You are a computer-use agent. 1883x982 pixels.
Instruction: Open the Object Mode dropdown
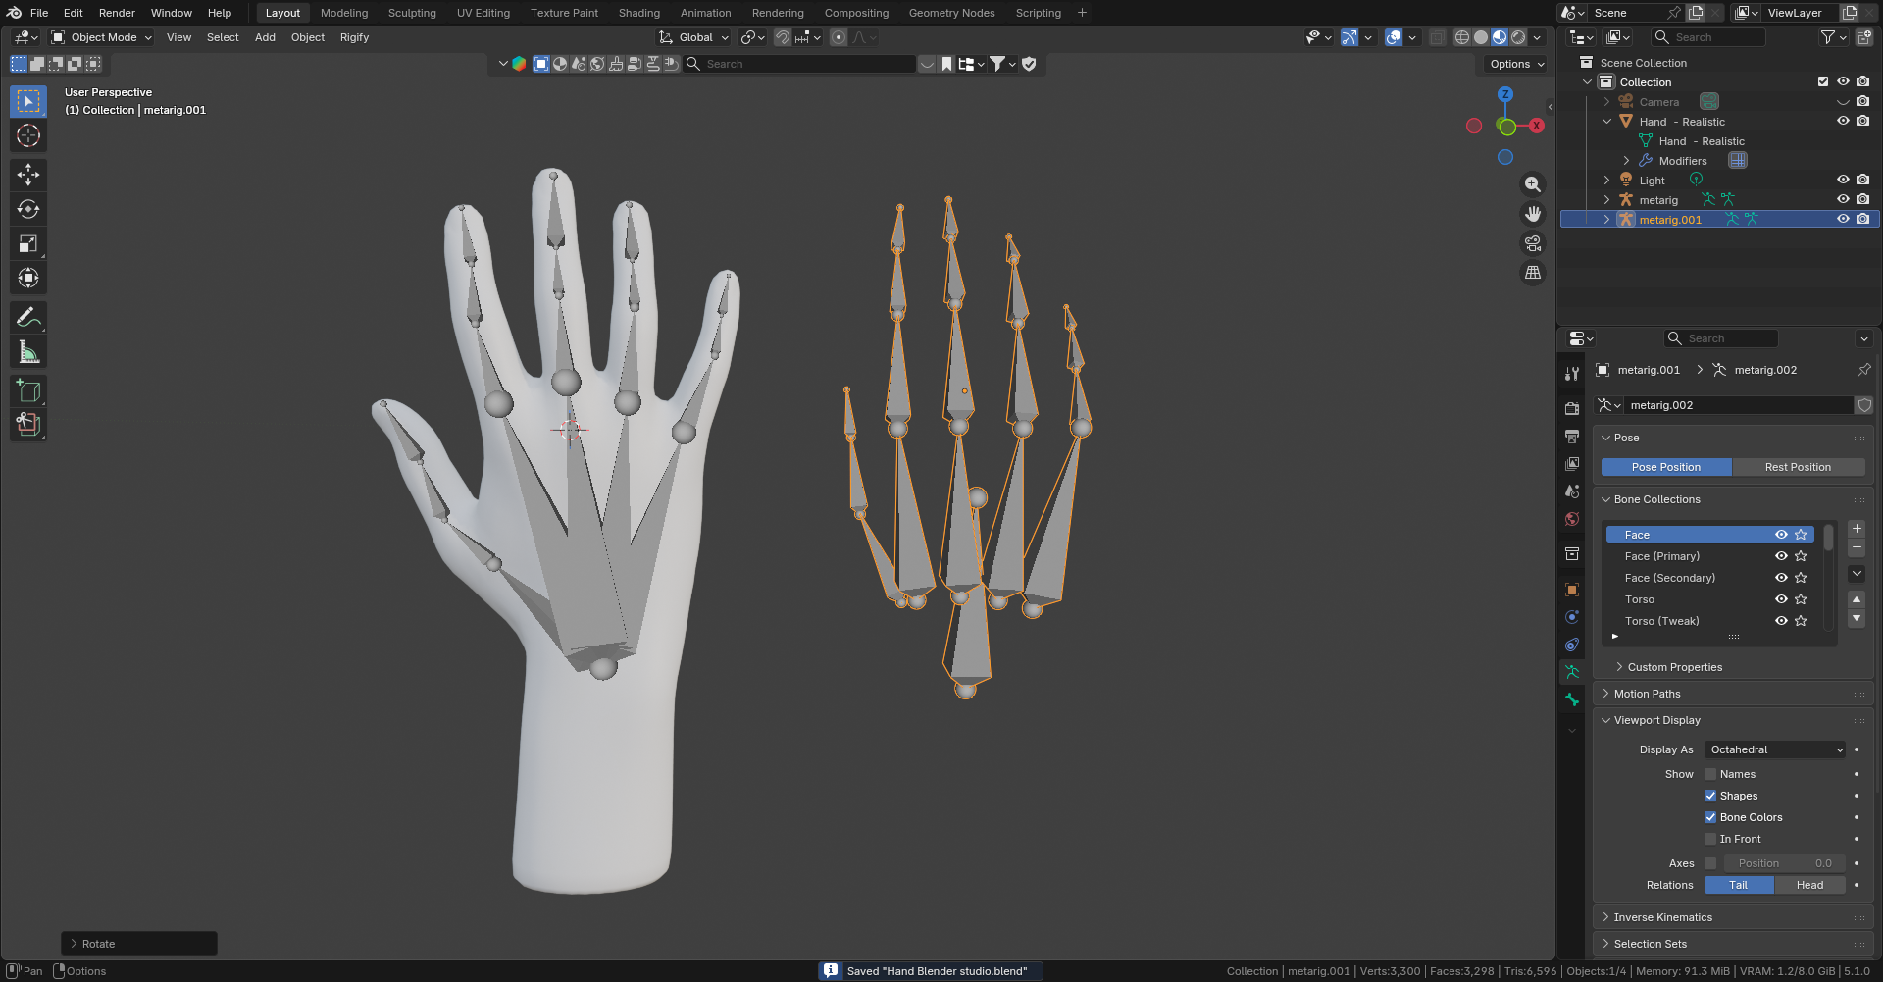coord(102,37)
